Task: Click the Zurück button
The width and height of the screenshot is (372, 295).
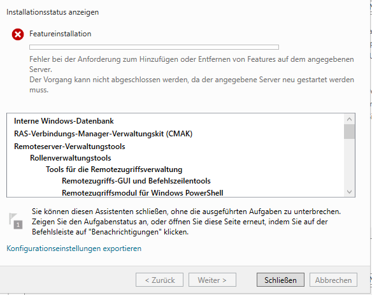Action: [159, 280]
